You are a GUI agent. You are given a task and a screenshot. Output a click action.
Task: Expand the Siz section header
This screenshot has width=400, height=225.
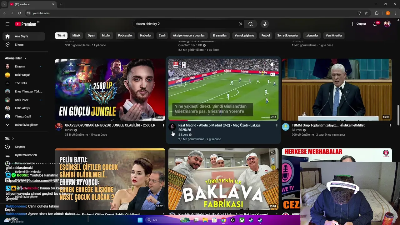pyautogui.click(x=9, y=138)
